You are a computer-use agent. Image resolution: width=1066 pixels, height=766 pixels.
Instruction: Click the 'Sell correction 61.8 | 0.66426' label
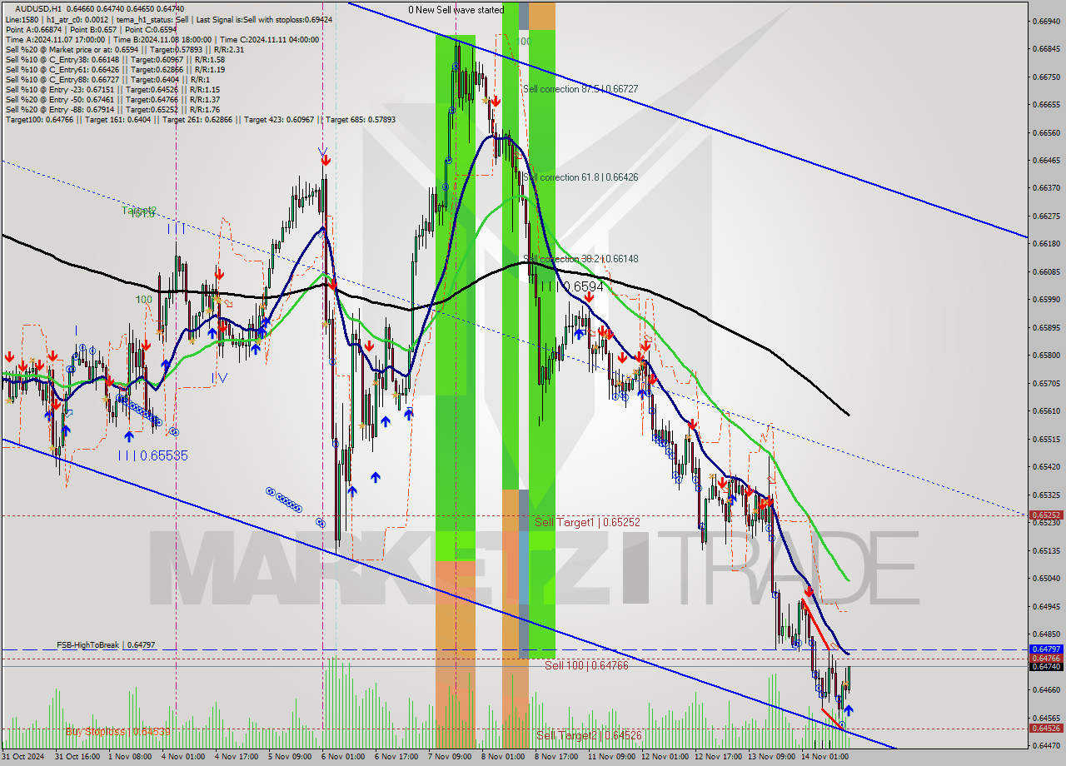(580, 177)
